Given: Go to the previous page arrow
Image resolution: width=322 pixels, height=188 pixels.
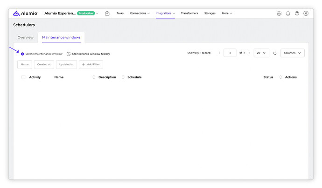Looking at the screenshot, I should point(219,53).
